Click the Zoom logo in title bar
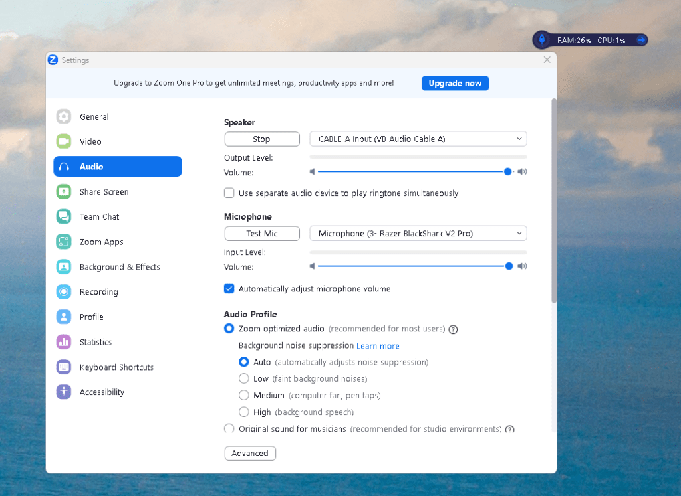The image size is (681, 496). pos(53,60)
